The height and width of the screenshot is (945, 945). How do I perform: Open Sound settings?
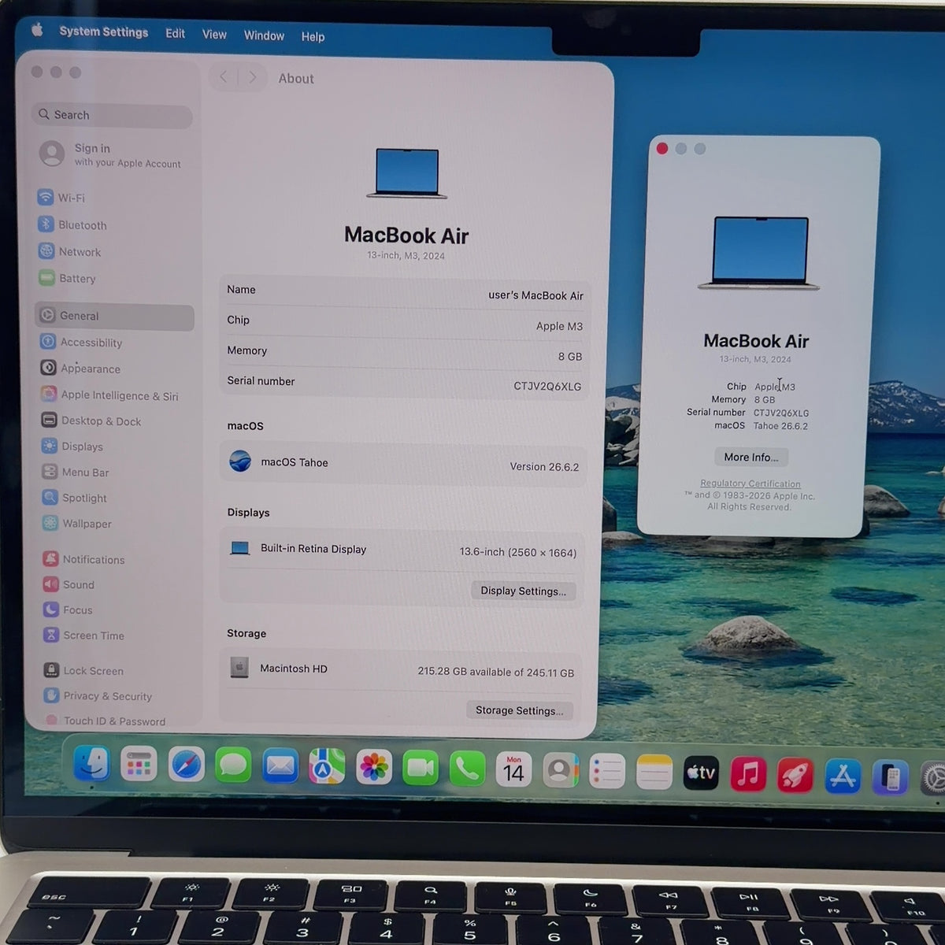[x=69, y=584]
